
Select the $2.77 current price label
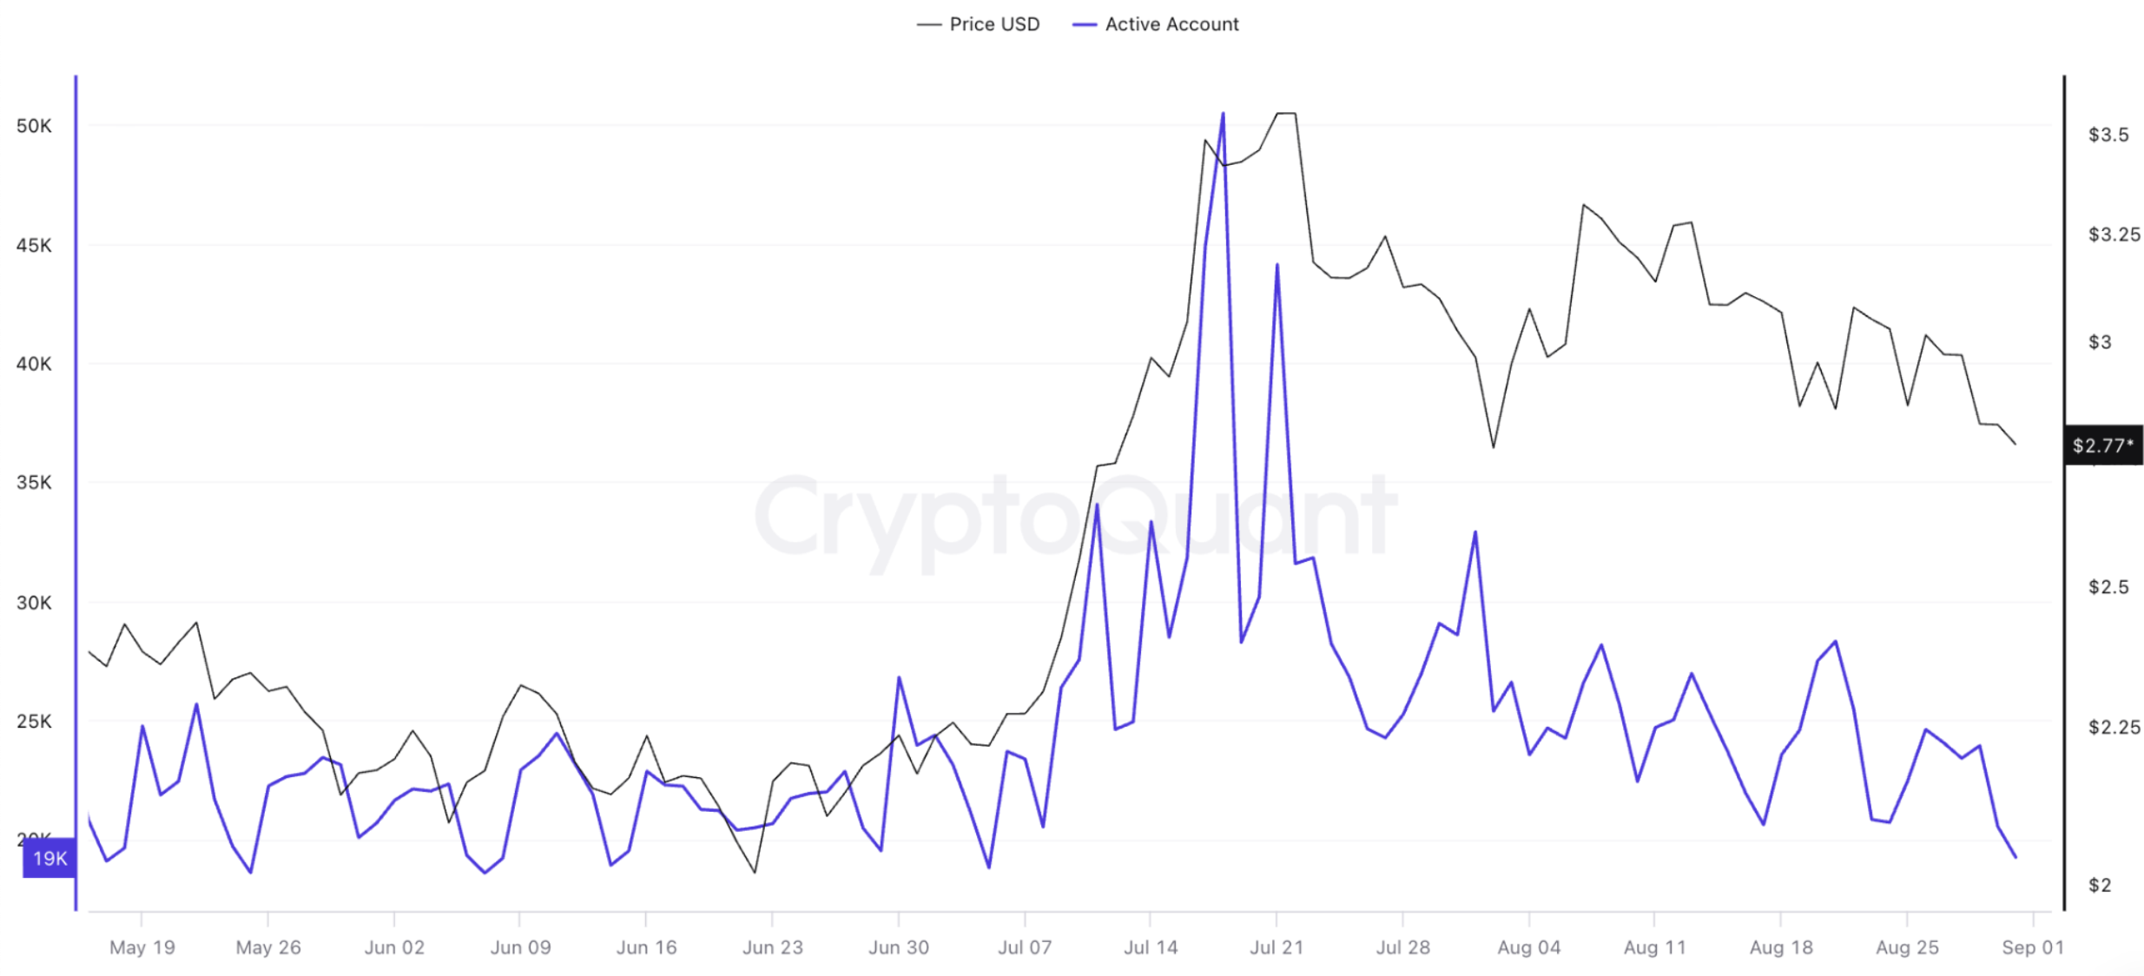[2103, 445]
